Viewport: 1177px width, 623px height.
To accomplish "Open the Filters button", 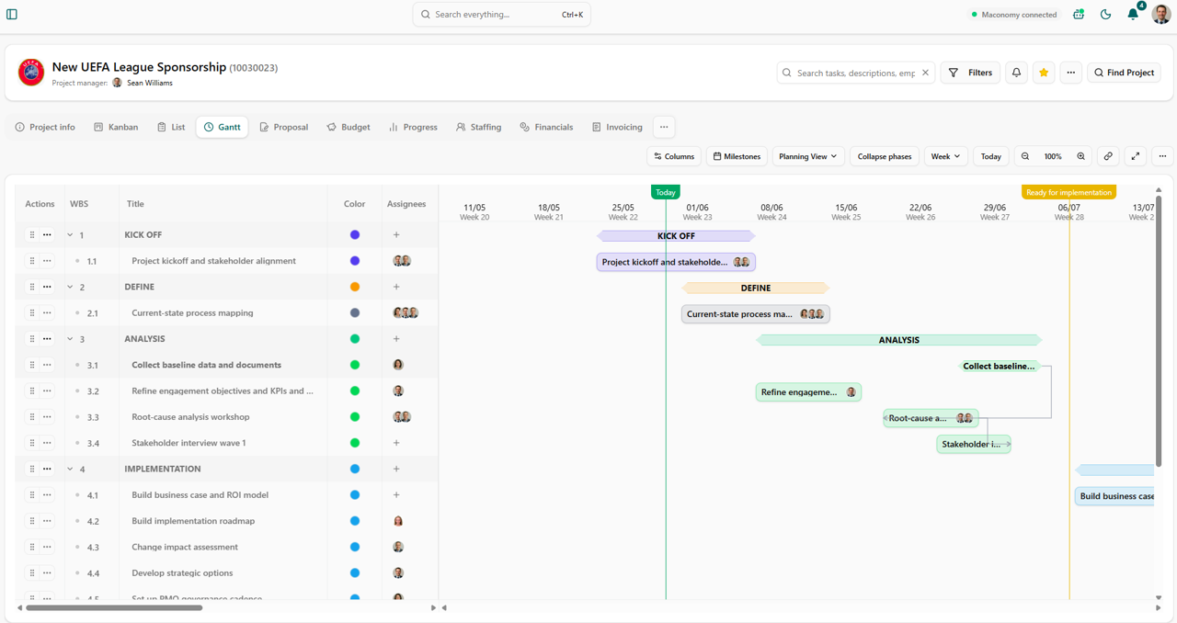I will coord(970,73).
